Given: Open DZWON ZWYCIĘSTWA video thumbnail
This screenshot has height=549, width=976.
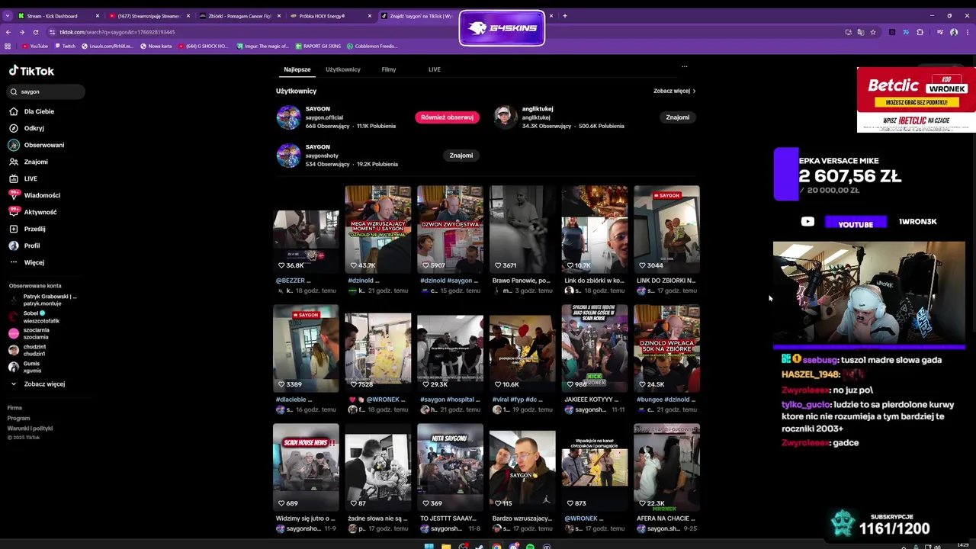Looking at the screenshot, I should pyautogui.click(x=450, y=229).
